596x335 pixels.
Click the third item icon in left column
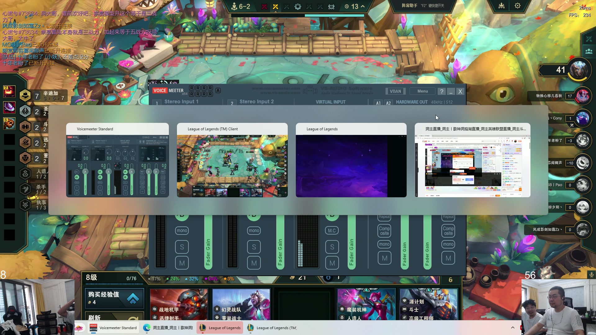(9, 123)
